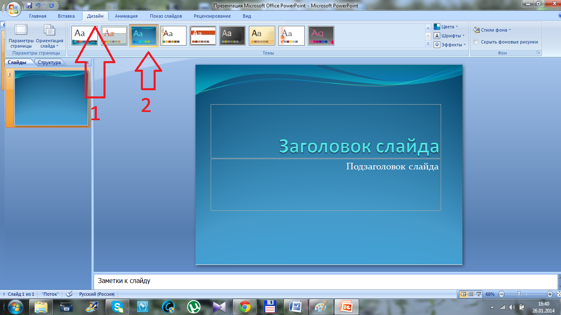Expand the full themes gallery list
Image resolution: width=561 pixels, height=315 pixels.
coord(428,44)
